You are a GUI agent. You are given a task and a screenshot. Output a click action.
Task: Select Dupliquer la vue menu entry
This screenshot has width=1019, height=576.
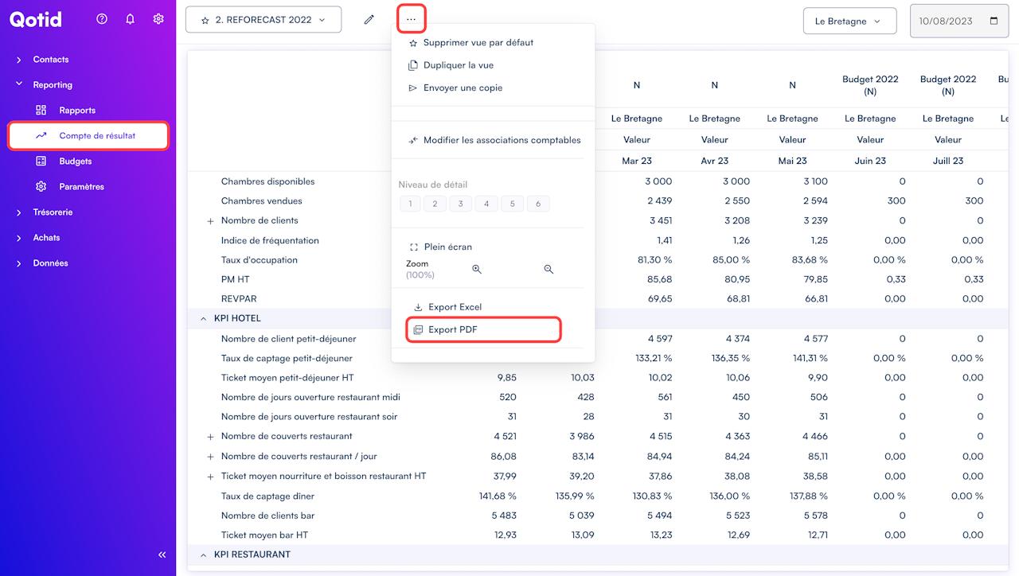coord(458,65)
